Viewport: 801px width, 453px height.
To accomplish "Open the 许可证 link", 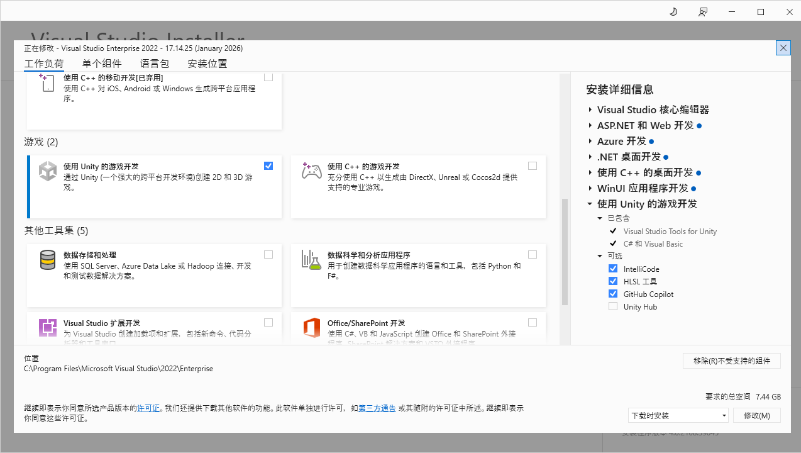I will pyautogui.click(x=148, y=408).
